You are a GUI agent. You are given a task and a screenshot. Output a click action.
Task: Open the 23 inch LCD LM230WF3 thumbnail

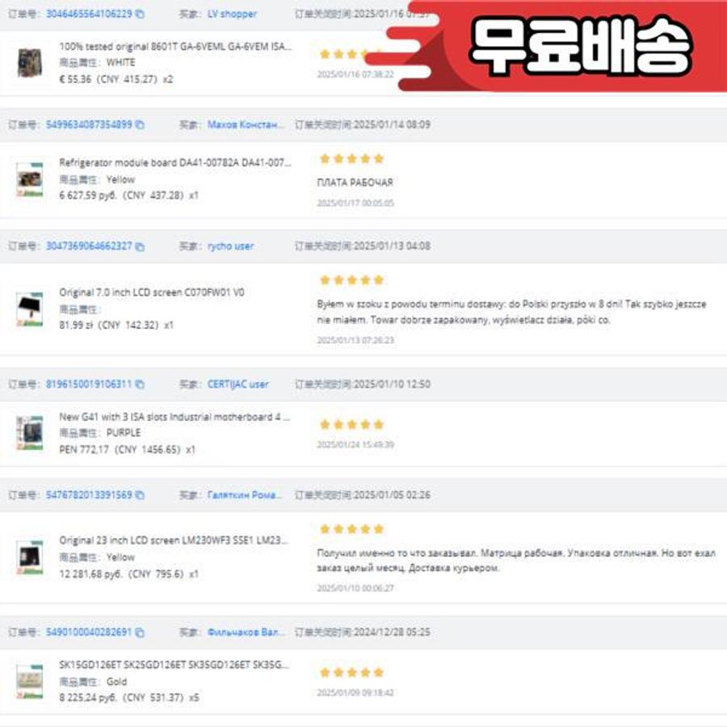click(x=30, y=557)
